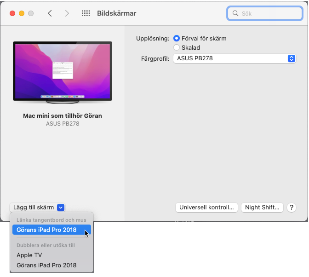309x277 pixels.
Task: Open help with the question mark button
Action: click(x=291, y=208)
